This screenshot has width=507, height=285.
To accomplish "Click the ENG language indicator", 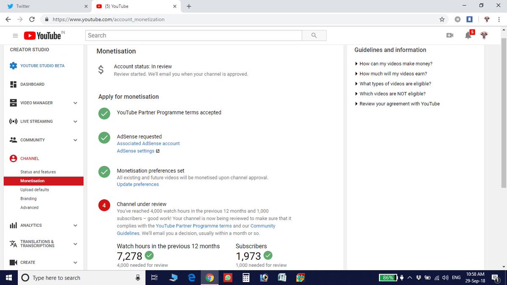I will [456, 277].
